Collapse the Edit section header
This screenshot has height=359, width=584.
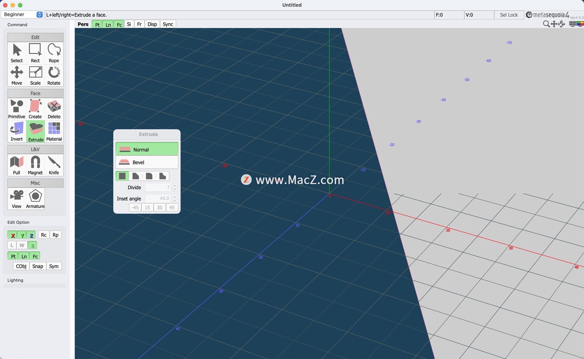coord(35,37)
